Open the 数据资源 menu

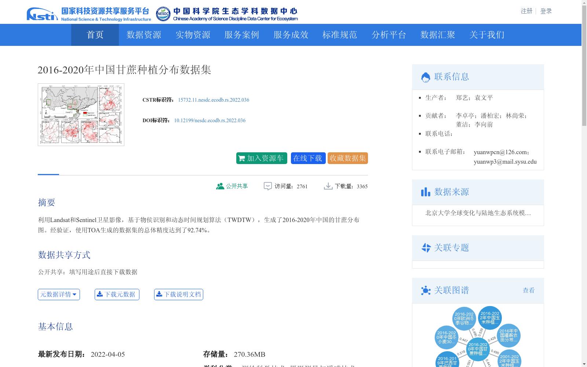coord(144,35)
